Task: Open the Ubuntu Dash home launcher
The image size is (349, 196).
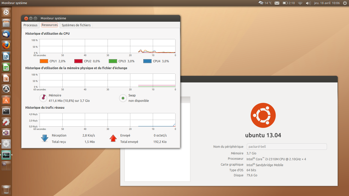Action: [x=6, y=12]
